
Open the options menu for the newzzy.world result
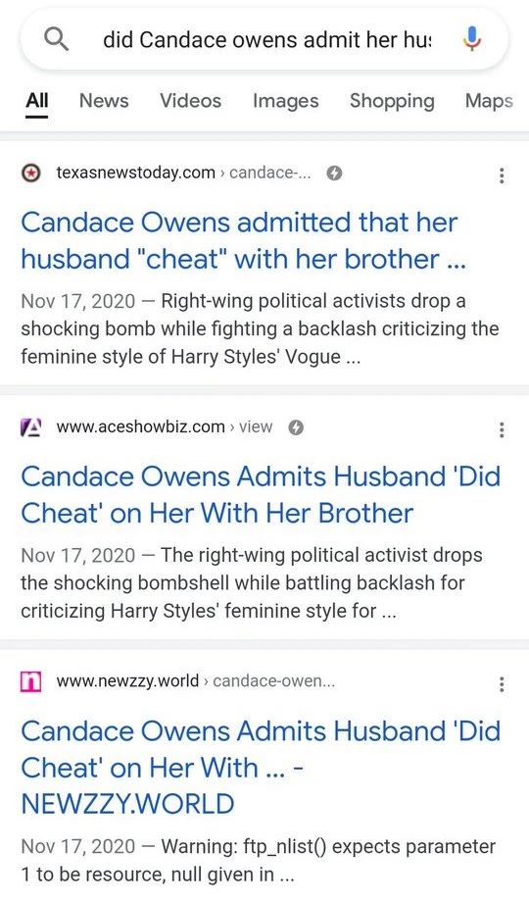502,683
